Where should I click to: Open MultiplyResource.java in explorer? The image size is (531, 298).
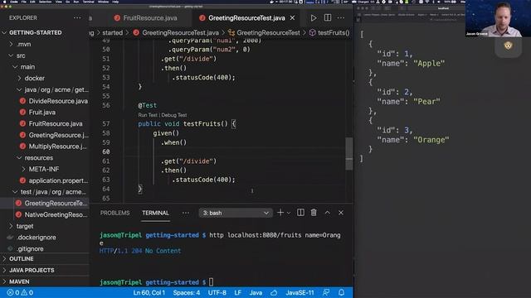coord(57,147)
